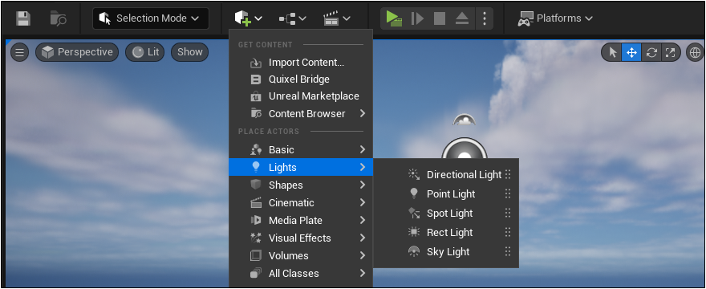This screenshot has width=706, height=289.
Task: Activate the Rotate objects tool
Action: [x=651, y=53]
